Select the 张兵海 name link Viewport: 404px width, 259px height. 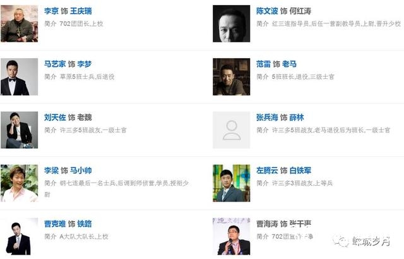(266, 117)
